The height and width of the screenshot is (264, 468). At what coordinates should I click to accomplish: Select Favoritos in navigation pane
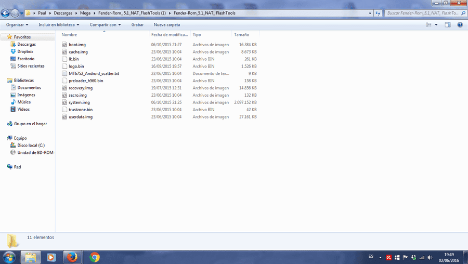pos(22,37)
